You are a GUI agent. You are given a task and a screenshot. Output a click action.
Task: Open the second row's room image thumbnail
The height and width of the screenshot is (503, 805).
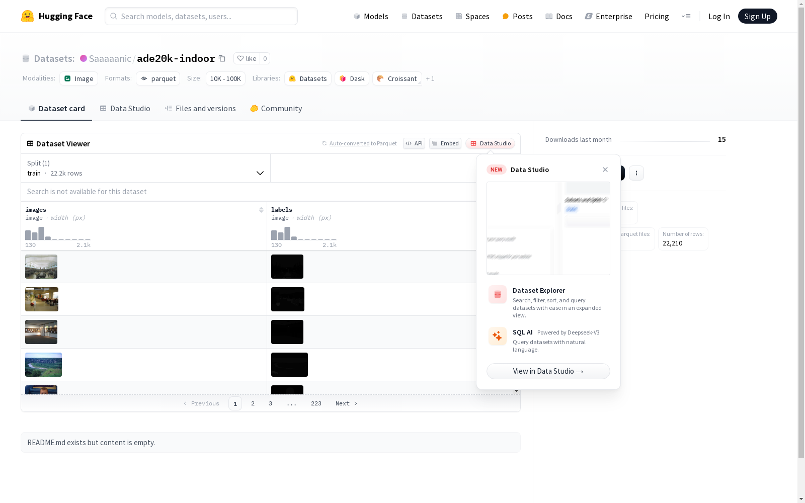click(x=42, y=299)
